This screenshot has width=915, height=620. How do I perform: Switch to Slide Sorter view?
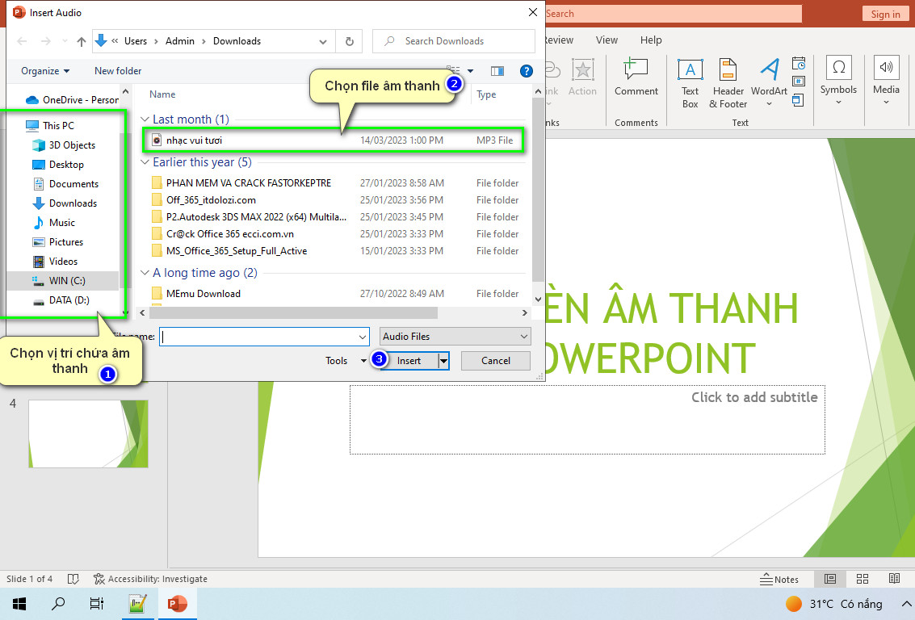(x=863, y=579)
